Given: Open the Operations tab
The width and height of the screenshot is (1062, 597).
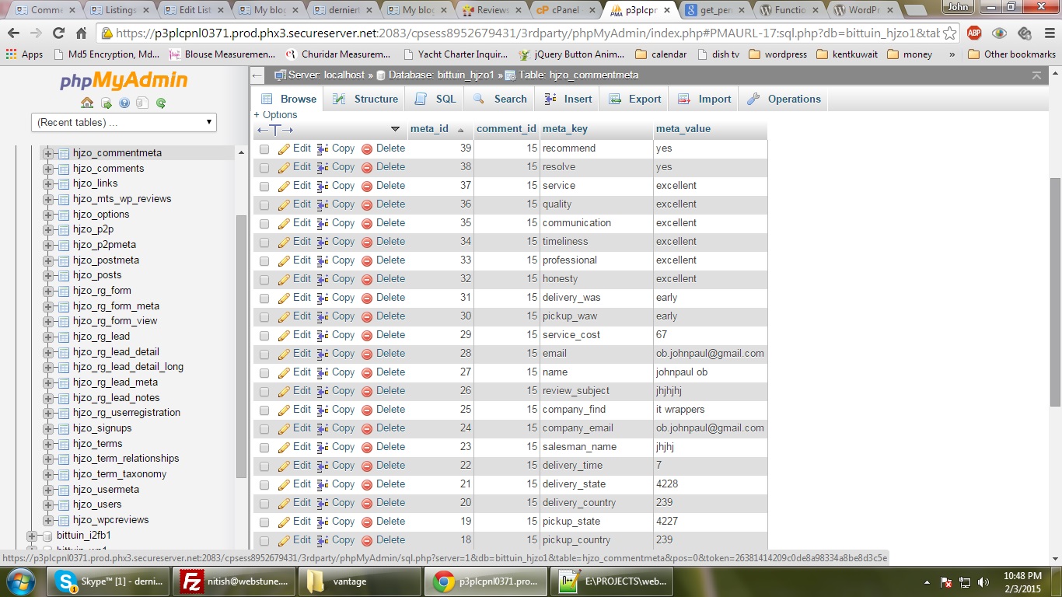Looking at the screenshot, I should tap(784, 99).
